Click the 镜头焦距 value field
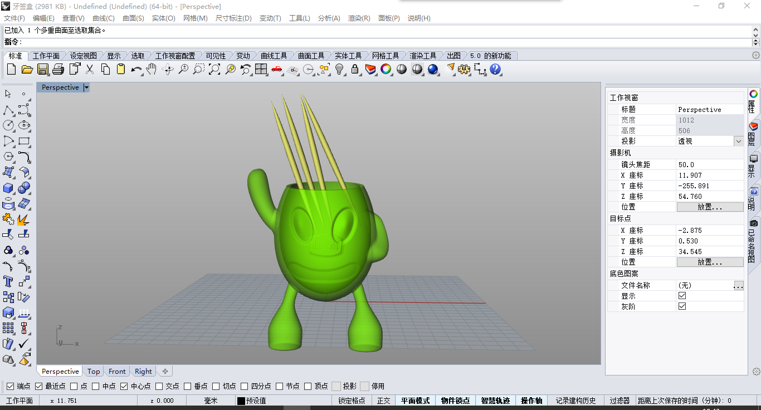Screen dimensions: 761x410 [710, 165]
